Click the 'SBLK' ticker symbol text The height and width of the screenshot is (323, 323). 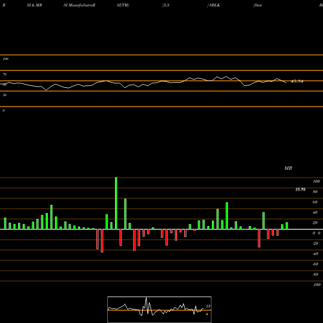214,5
